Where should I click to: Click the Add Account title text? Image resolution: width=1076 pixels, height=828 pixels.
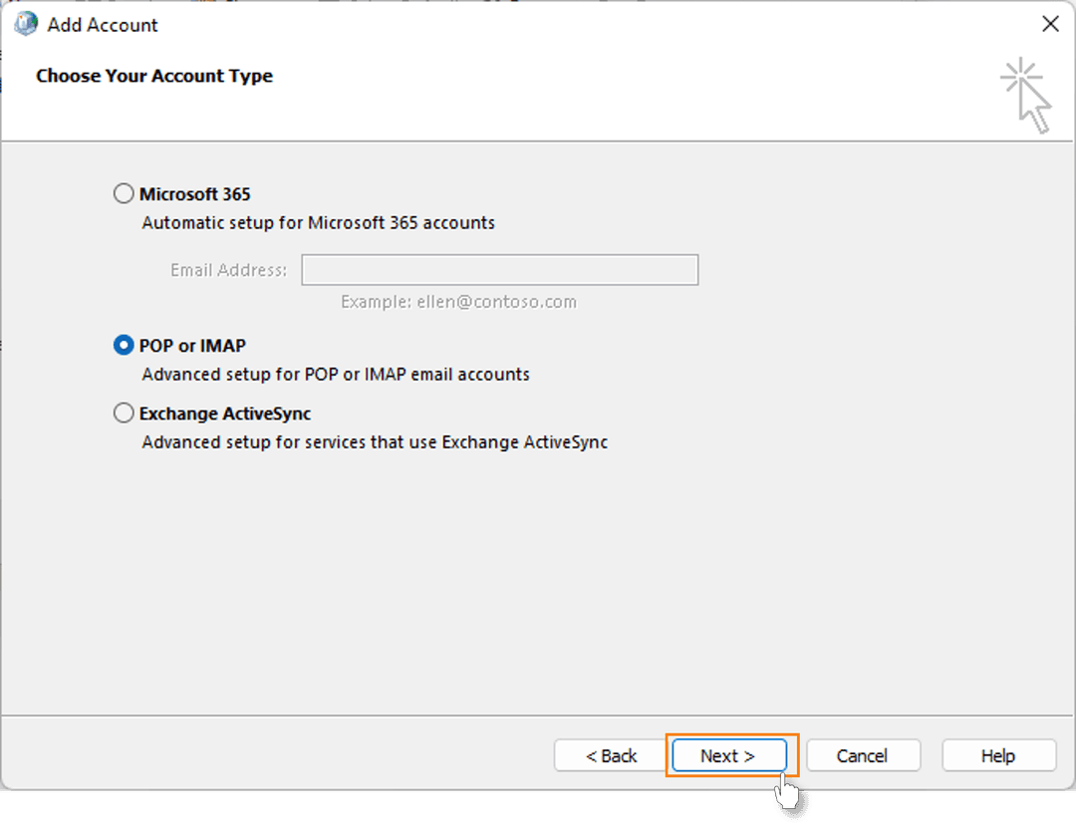pyautogui.click(x=101, y=24)
